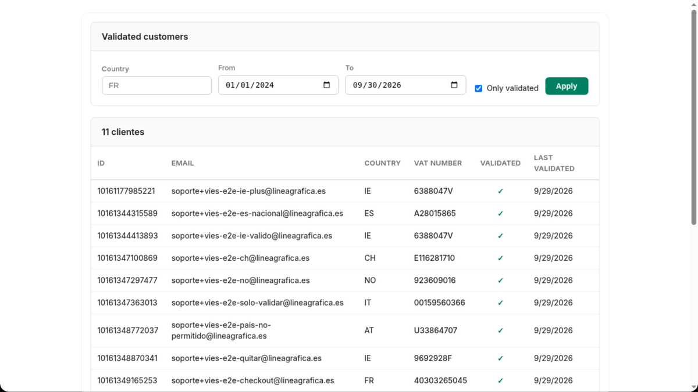Click the To date value 09/30/2026
The image size is (698, 392).
click(378, 85)
